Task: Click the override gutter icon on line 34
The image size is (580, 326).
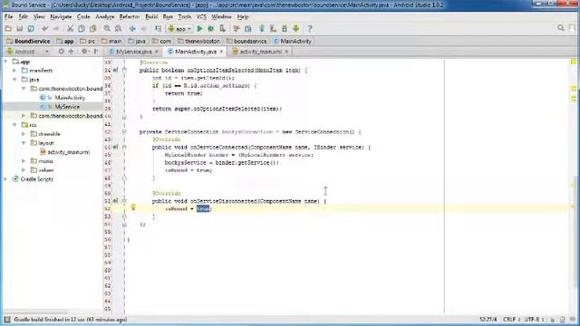Action: [x=115, y=70]
